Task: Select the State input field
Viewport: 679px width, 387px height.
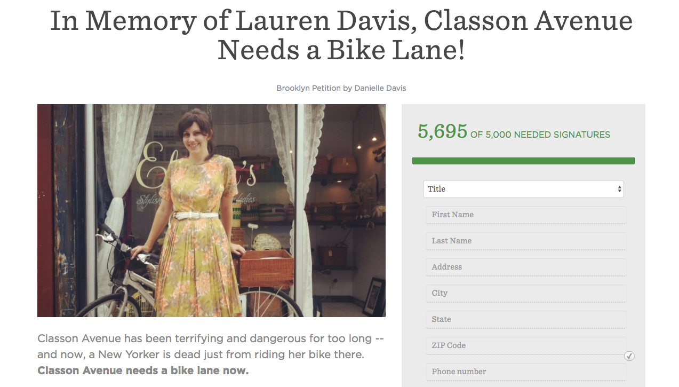Action: pyautogui.click(x=525, y=320)
